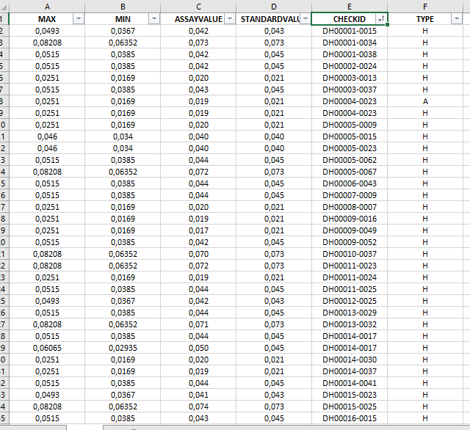The width and height of the screenshot is (470, 430).
Task: Select cell DH00005-0067
Action: point(350,172)
